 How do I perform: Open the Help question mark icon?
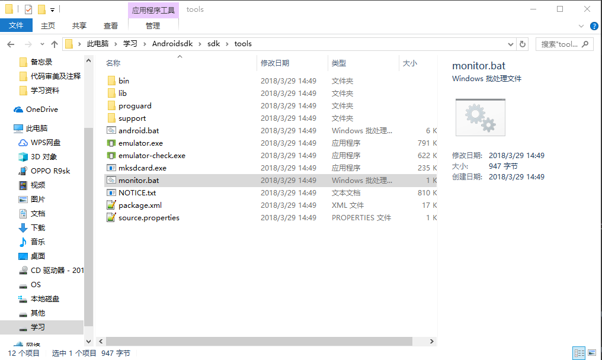tap(594, 26)
